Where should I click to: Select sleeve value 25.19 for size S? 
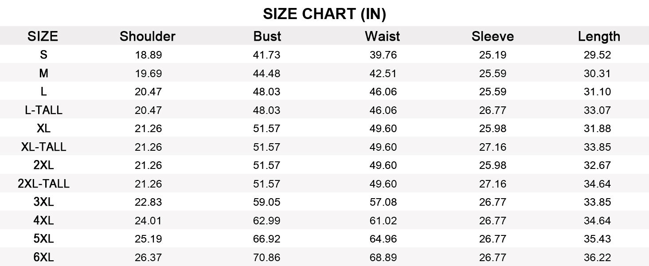[493, 55]
